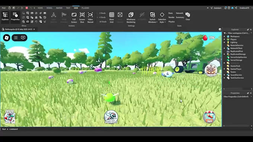Click the Full Screen icon
The image size is (253, 142).
click(74, 17)
